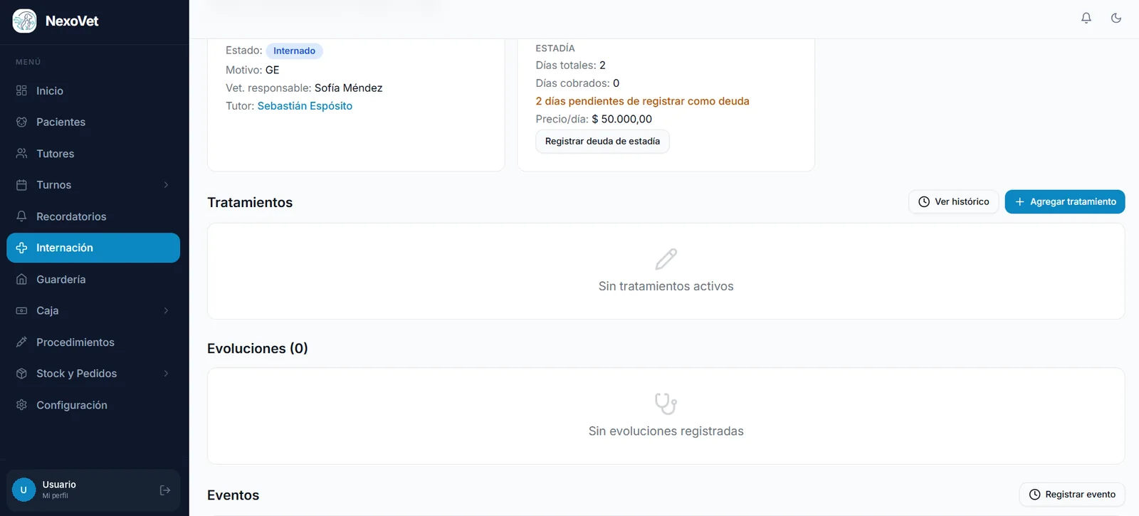Image resolution: width=1139 pixels, height=516 pixels.
Task: Open Mi perfil under Usuario
Action: (55, 496)
